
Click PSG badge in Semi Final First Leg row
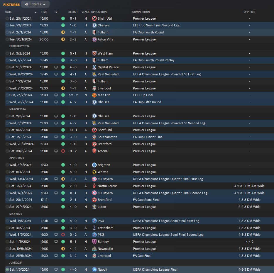pyautogui.click(x=94, y=221)
